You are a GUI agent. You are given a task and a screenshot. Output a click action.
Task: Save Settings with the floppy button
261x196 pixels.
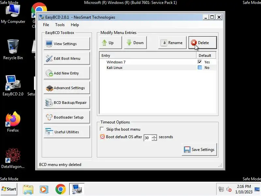pos(199,150)
